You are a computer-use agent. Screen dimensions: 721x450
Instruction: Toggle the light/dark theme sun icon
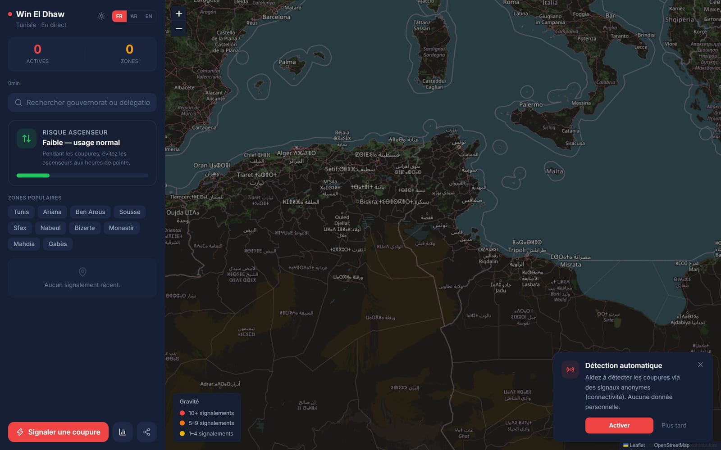click(101, 16)
